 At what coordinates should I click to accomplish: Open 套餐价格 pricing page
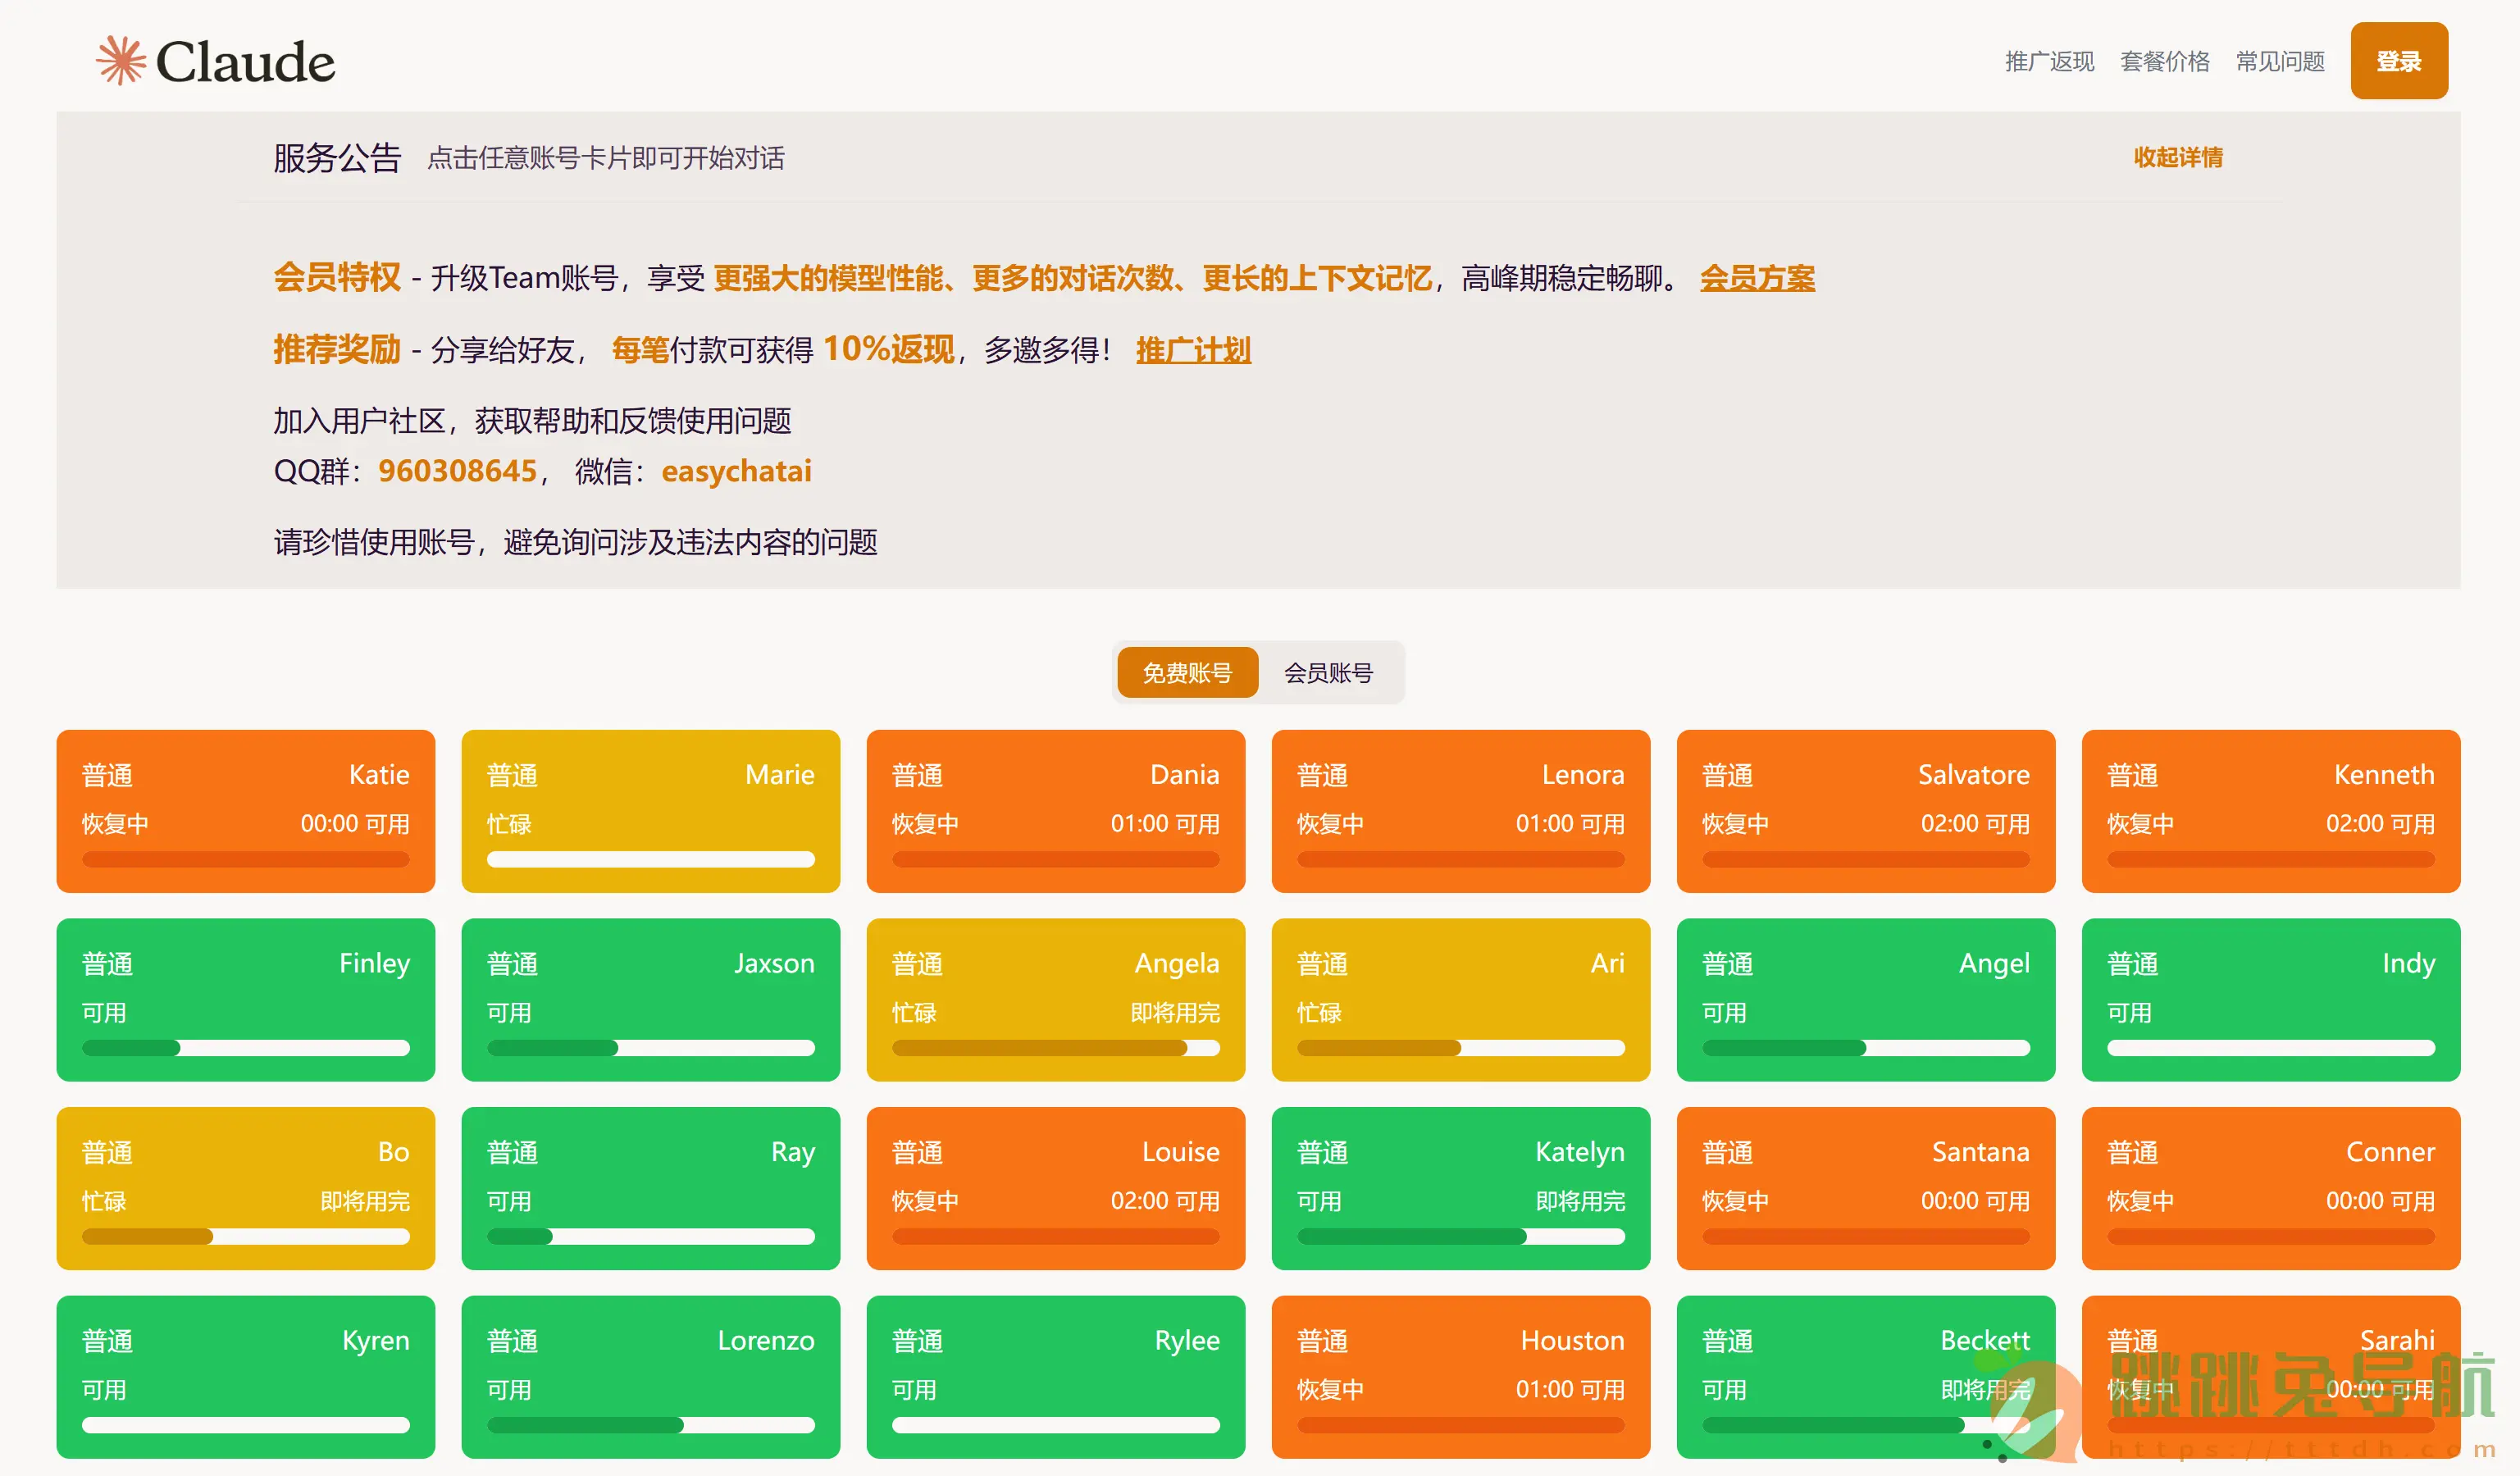pyautogui.click(x=2165, y=62)
